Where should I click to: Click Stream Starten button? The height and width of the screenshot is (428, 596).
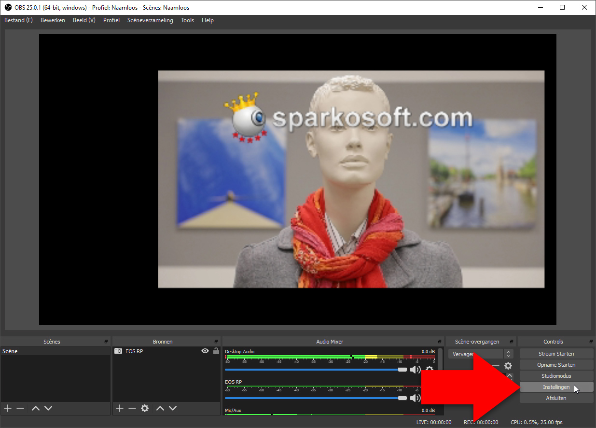coord(556,354)
